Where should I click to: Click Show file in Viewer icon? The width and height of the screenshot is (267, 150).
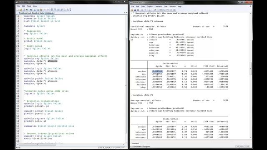tap(61, 10)
